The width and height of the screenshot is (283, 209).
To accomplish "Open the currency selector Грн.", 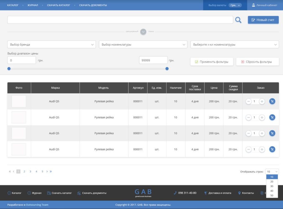I will [235, 5].
